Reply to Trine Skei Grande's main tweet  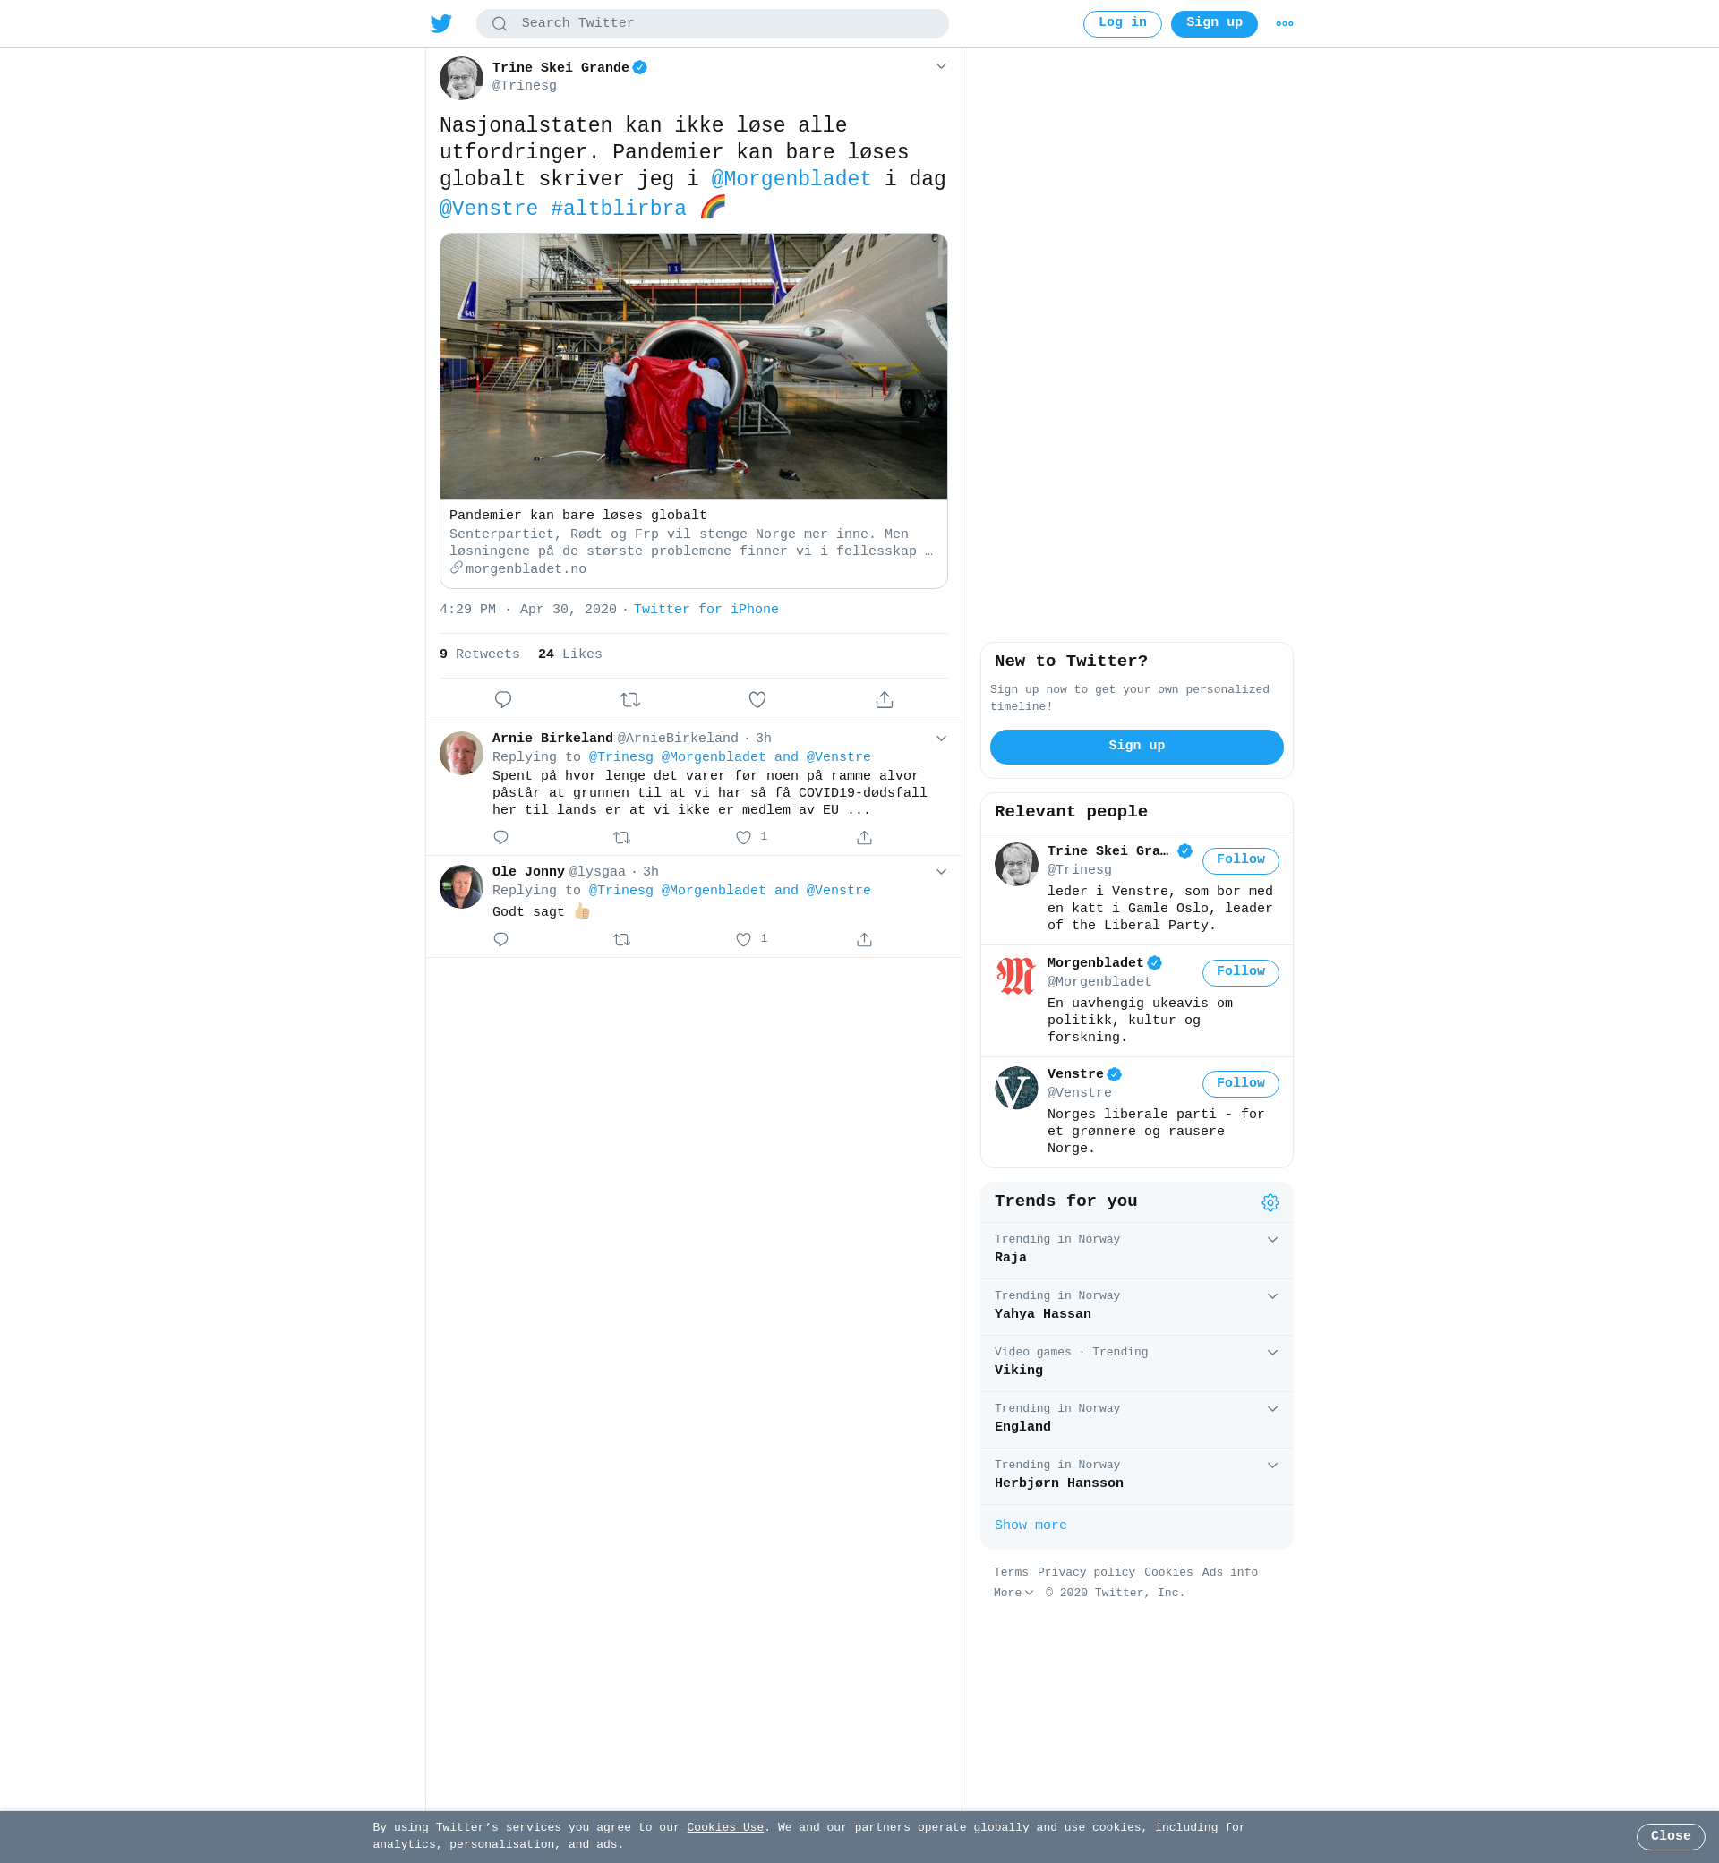503,699
